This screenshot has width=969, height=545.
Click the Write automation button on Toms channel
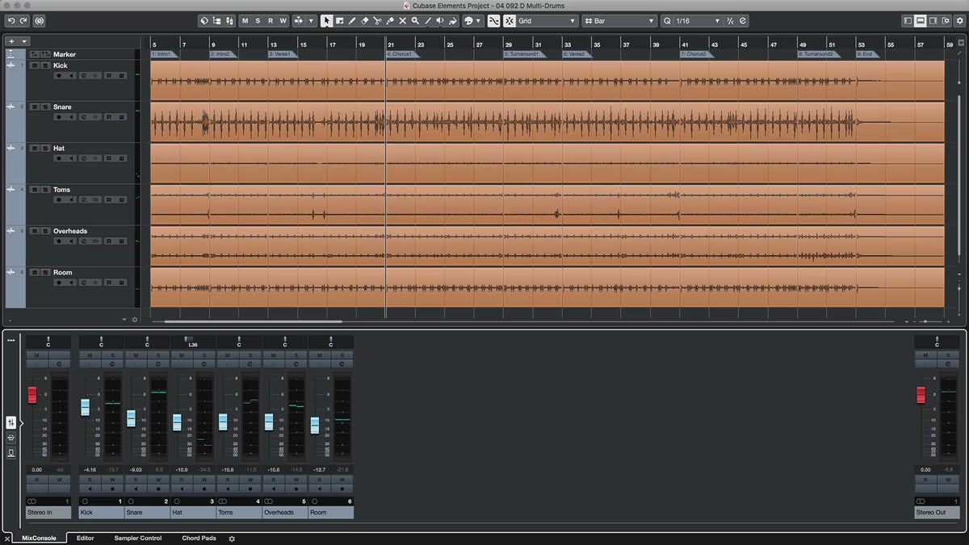pyautogui.click(x=250, y=480)
